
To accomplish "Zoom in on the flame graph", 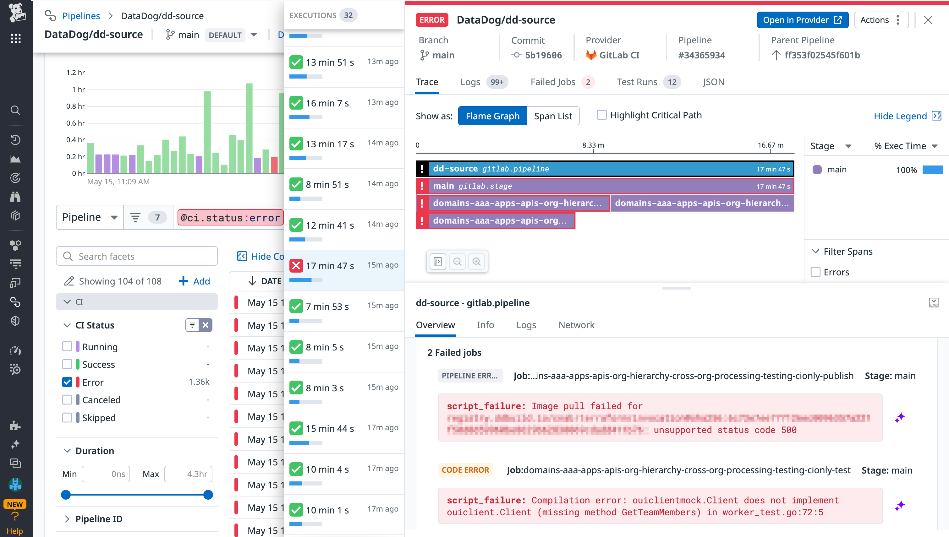I will (x=476, y=262).
